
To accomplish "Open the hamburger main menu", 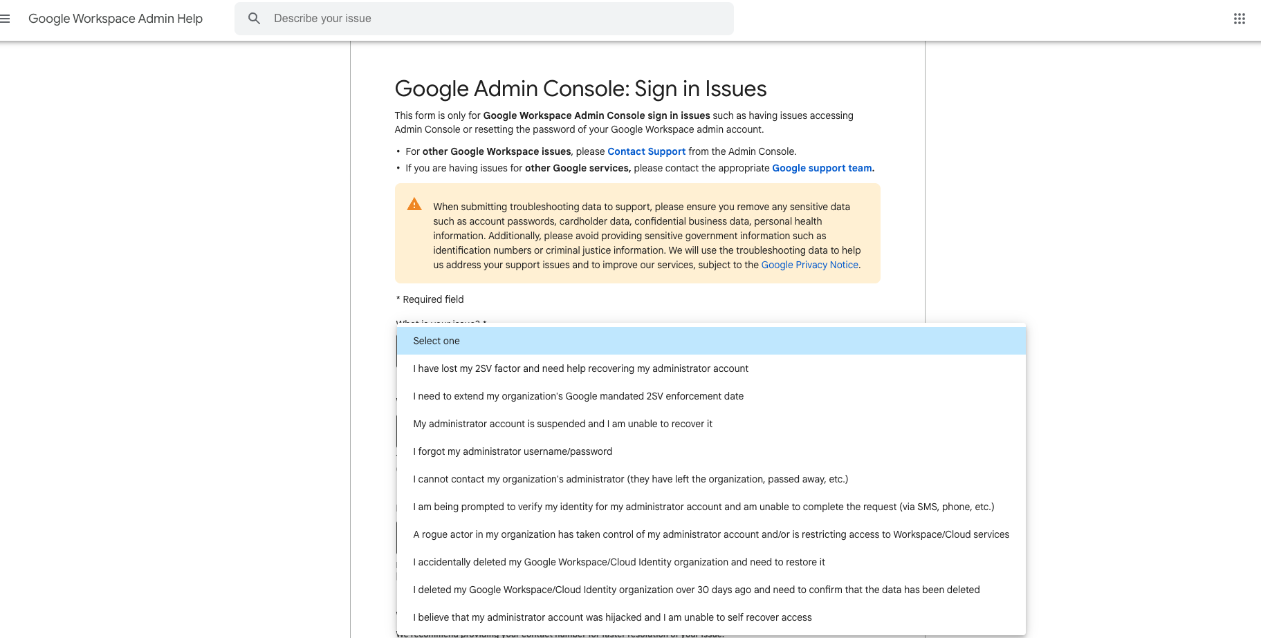I will pyautogui.click(x=5, y=19).
